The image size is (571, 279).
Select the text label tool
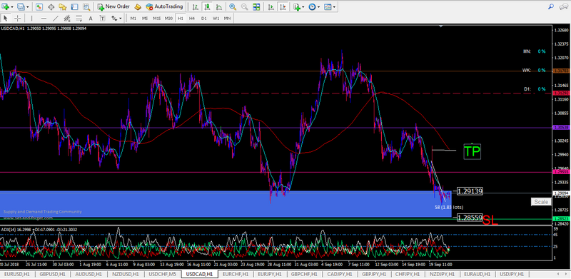91,19
